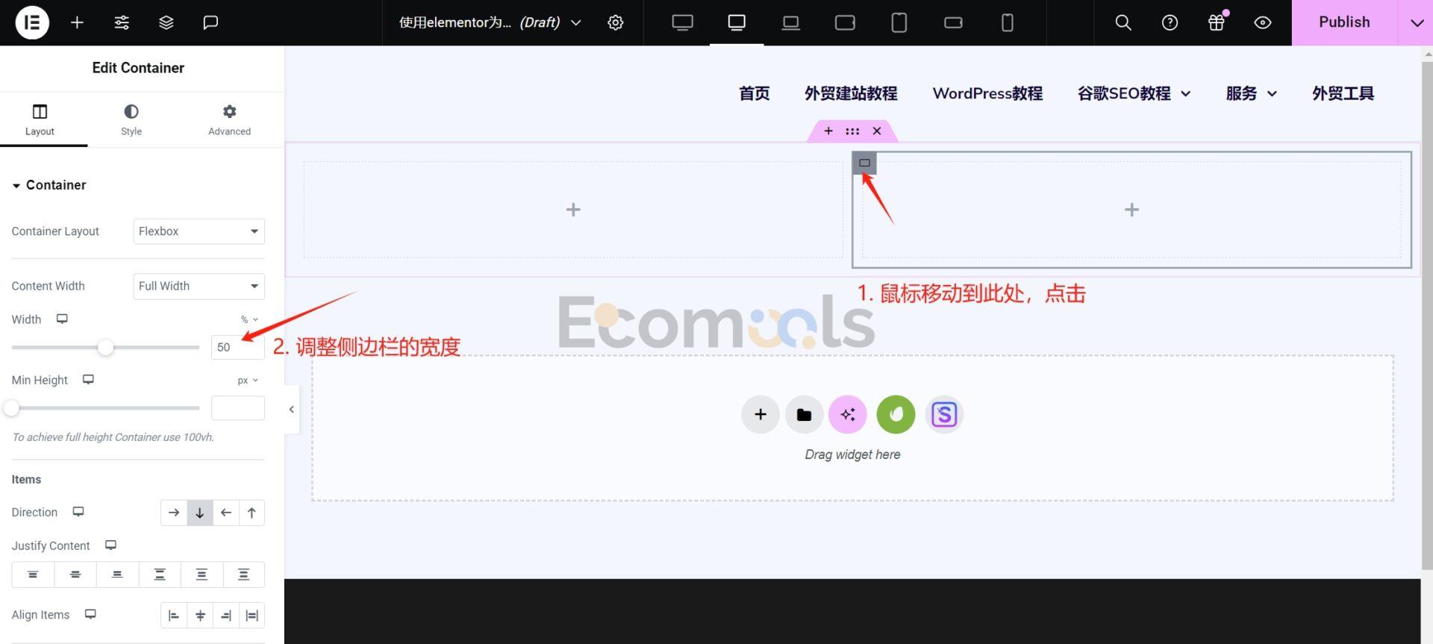
Task: Switch to mobile landscape preview
Action: point(953,22)
